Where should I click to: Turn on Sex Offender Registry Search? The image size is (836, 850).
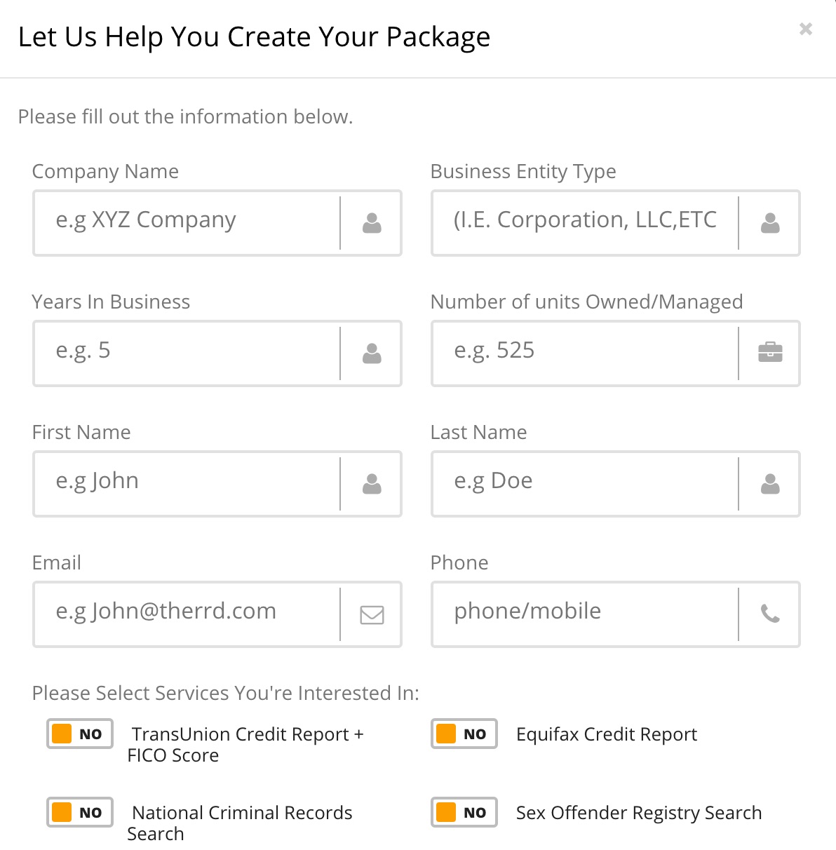464,812
